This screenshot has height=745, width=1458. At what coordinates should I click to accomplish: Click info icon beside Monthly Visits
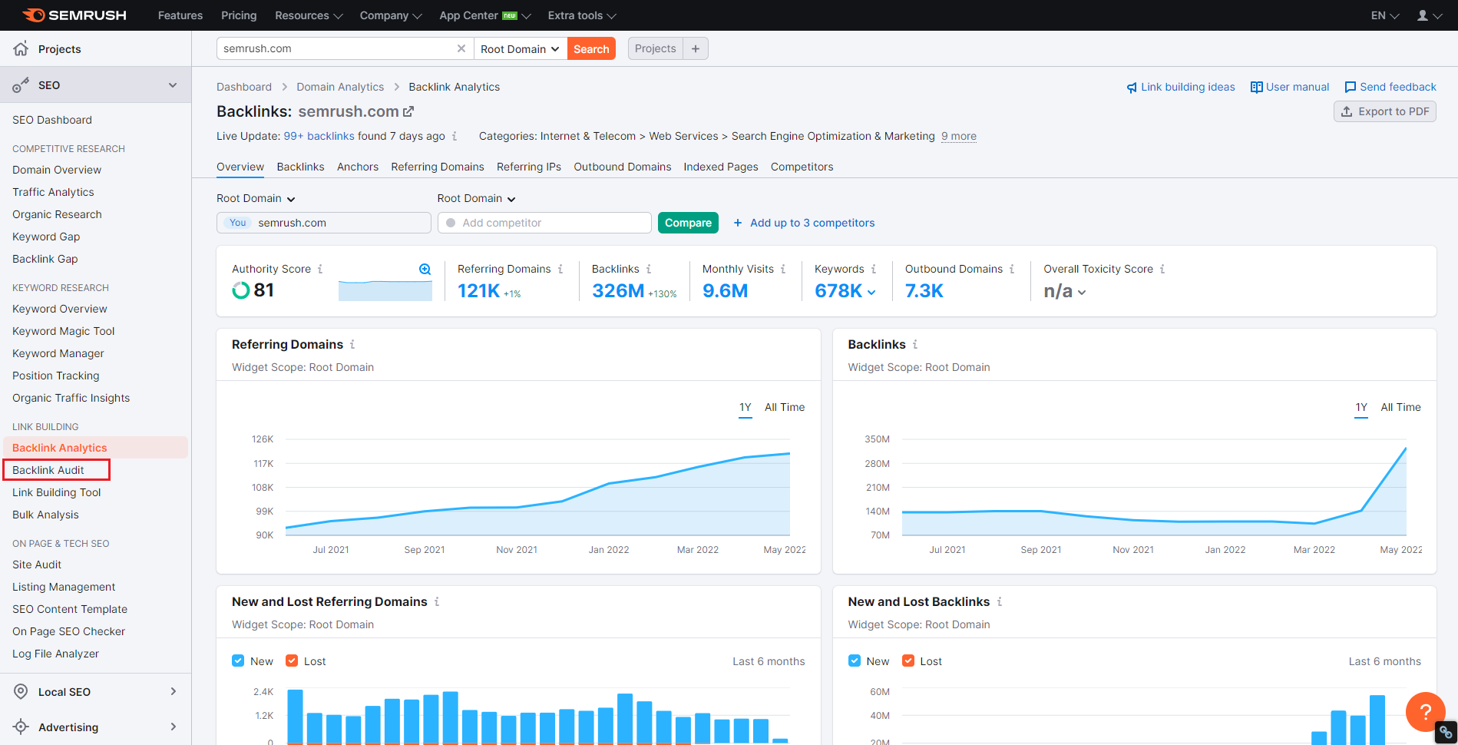point(783,269)
